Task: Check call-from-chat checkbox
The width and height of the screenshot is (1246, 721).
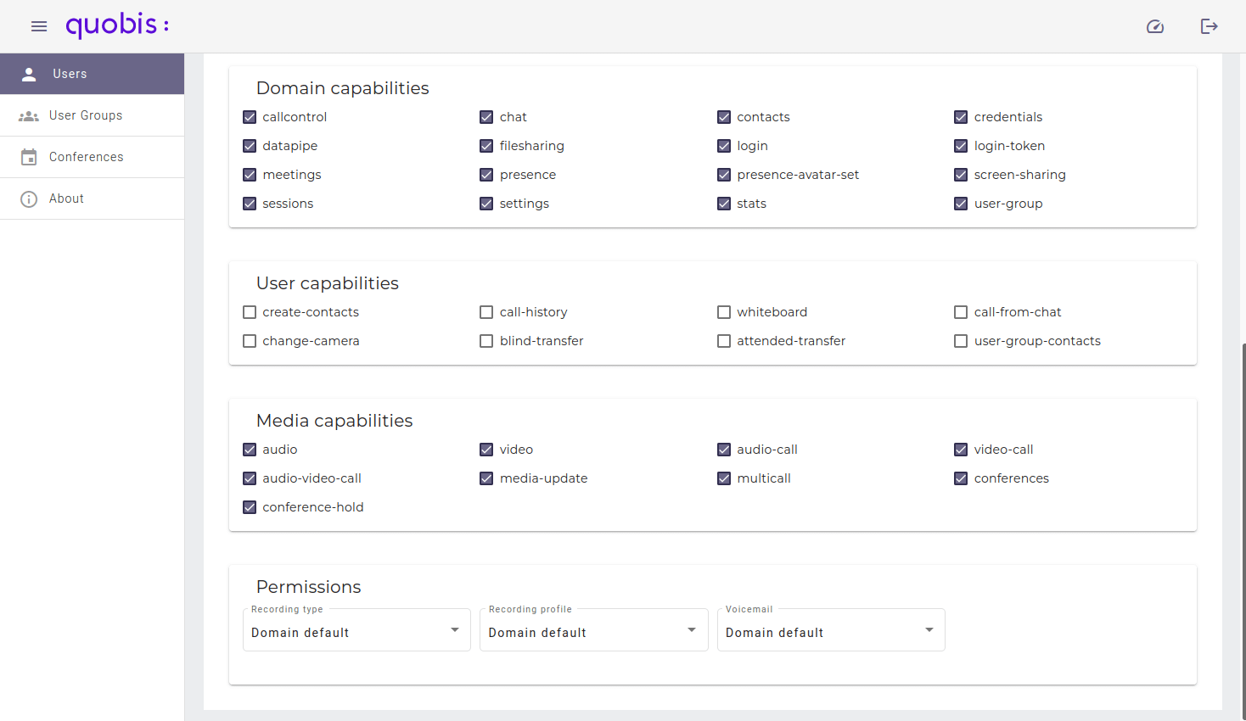Action: pos(961,312)
